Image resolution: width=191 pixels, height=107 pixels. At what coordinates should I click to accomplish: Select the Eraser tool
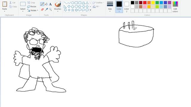click(x=42, y=9)
